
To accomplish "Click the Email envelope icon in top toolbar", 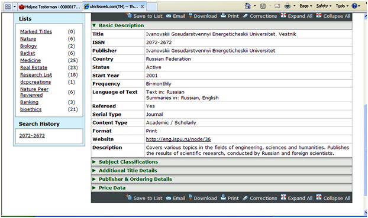I will click(169, 16).
